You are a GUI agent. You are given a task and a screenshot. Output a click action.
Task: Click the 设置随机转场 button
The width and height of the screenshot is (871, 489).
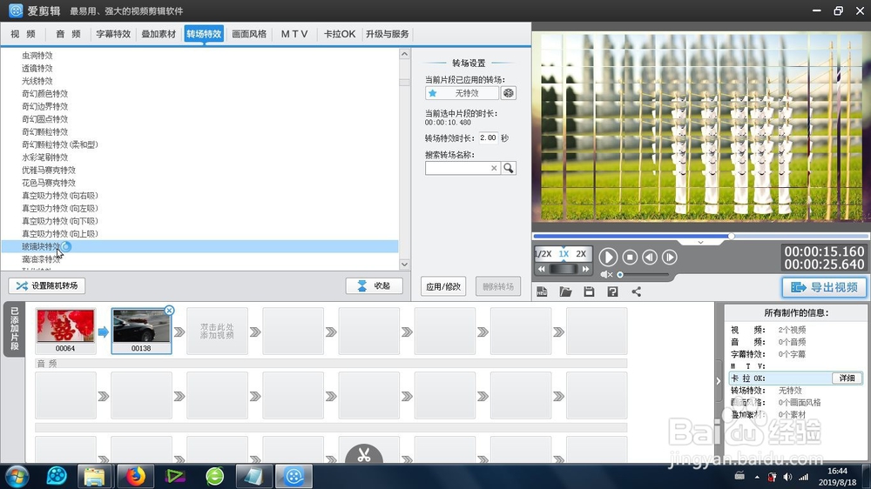coord(47,286)
